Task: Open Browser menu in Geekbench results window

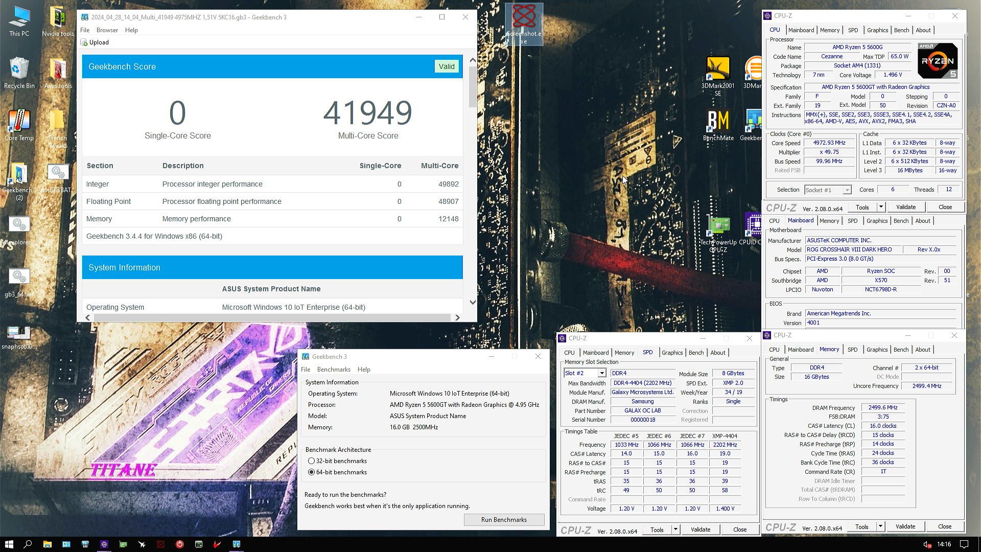Action: click(107, 30)
